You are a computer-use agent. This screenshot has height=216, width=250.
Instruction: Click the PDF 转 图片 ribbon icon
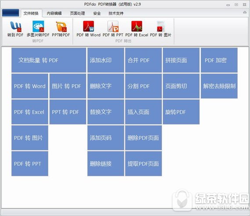point(161,29)
